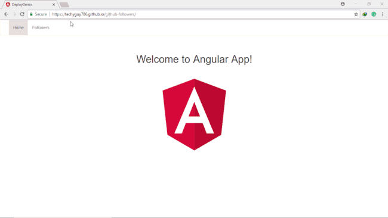
Task: Go back to the previous page
Action: (6, 14)
